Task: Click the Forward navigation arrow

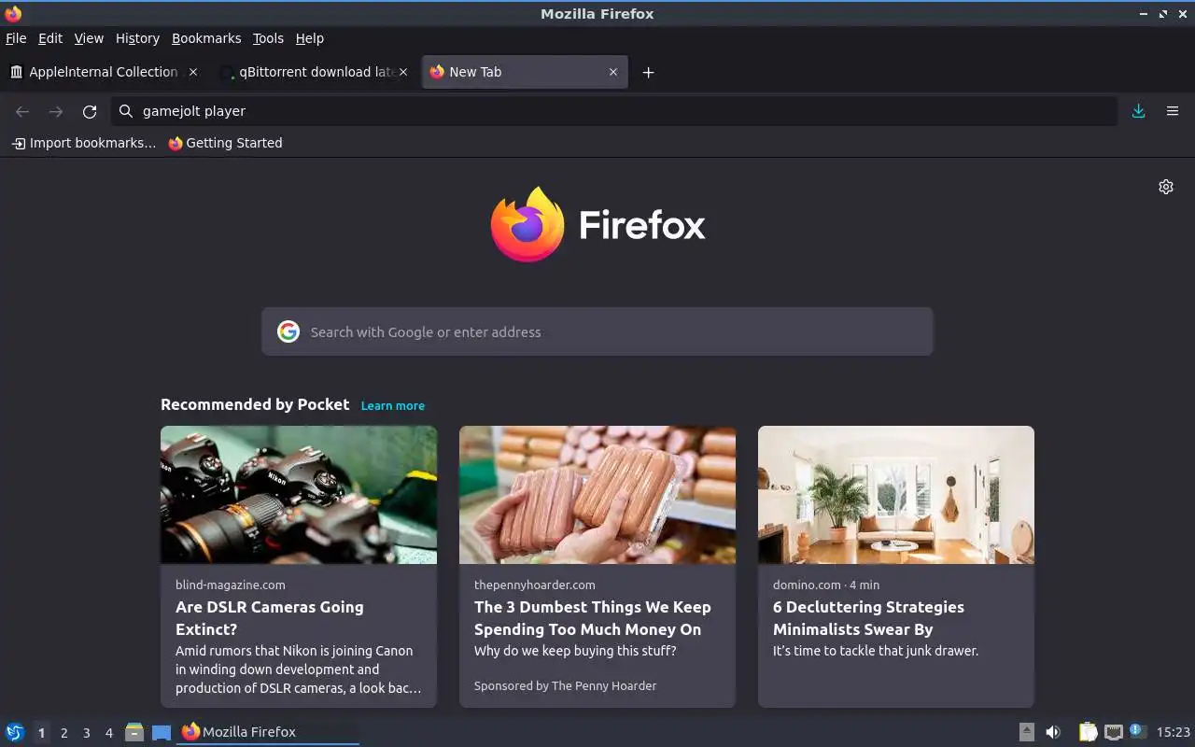Action: tap(56, 111)
